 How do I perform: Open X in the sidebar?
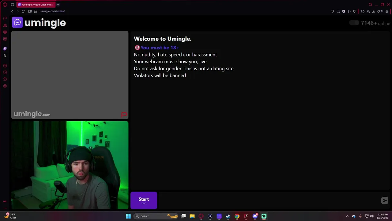[x=5, y=56]
